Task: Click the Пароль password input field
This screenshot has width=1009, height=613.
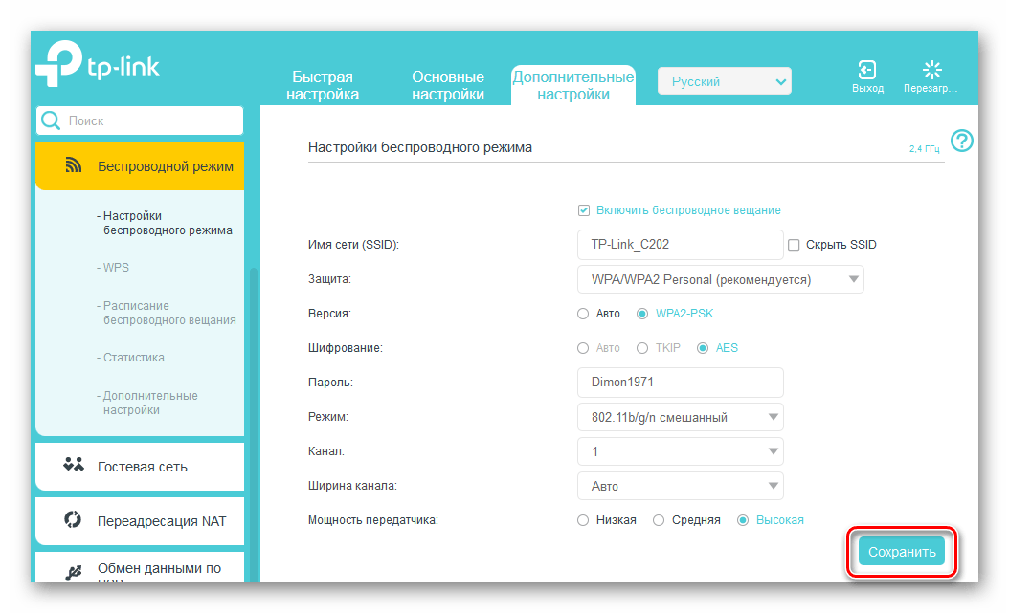Action: coord(680,383)
